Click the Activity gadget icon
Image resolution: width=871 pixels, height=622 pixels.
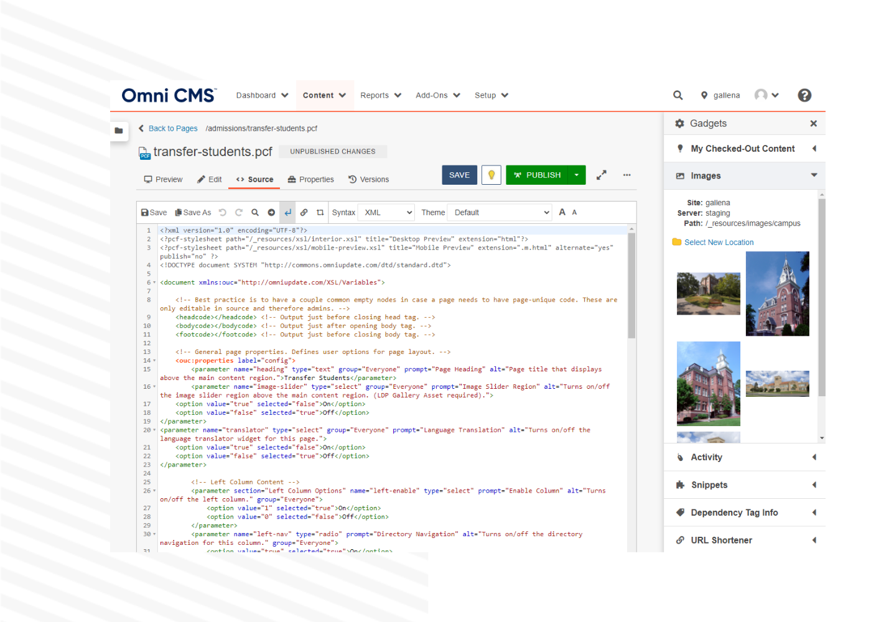pos(680,457)
